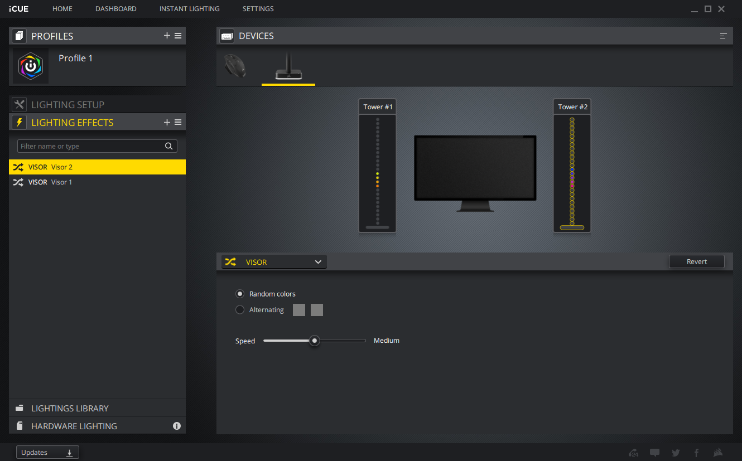
Task: Select the Alternating radio option
Action: coord(240,310)
